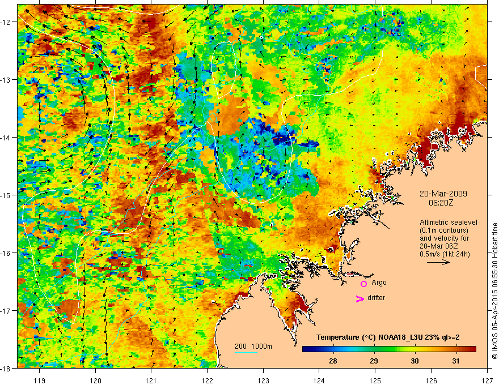Click the 28 value on temperature scale
The width and height of the screenshot is (499, 385).
[333, 361]
